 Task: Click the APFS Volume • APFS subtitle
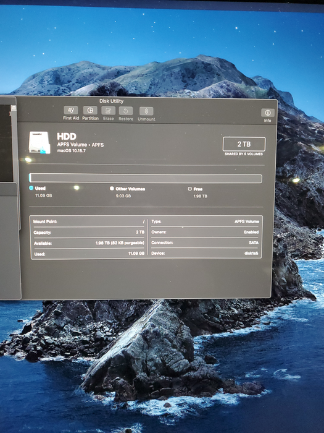[80, 144]
